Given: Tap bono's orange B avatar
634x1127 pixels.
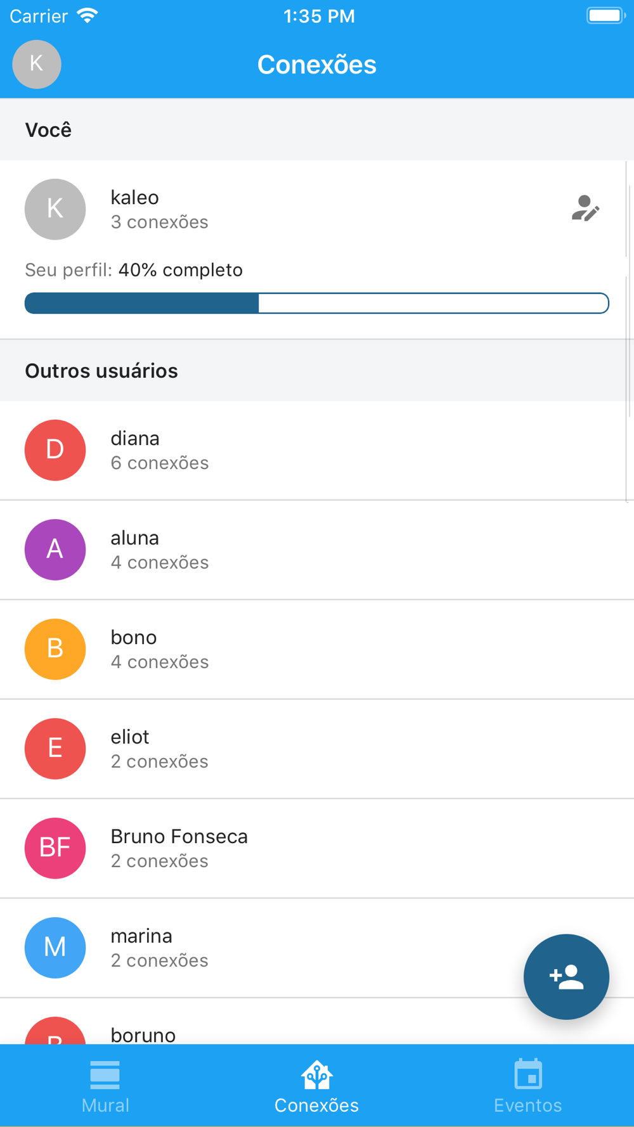Looking at the screenshot, I should [x=55, y=649].
